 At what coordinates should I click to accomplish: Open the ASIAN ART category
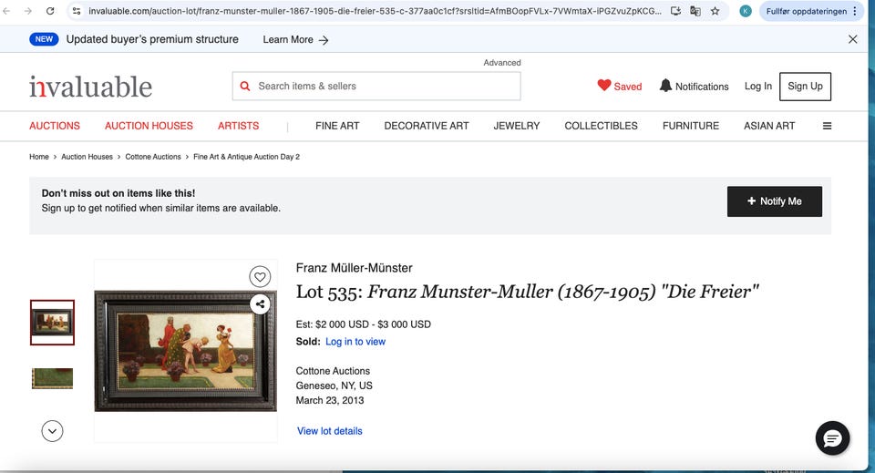[x=769, y=126]
